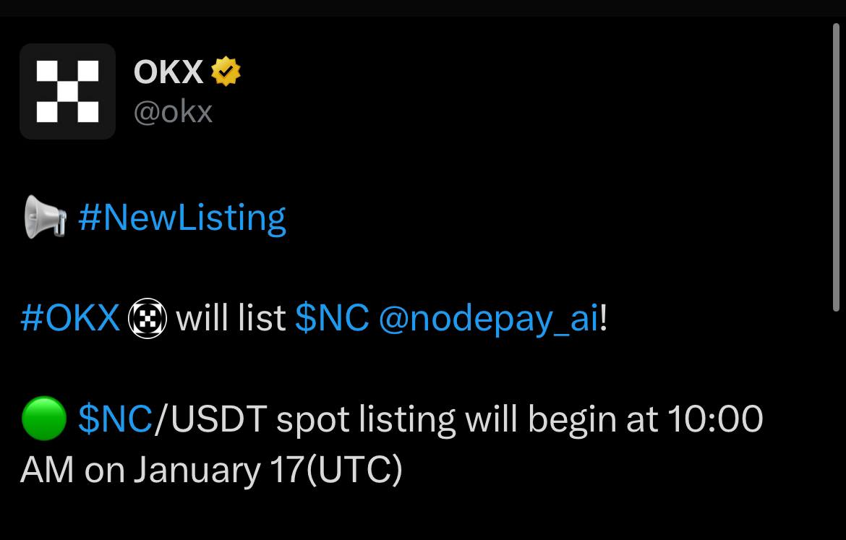Image resolution: width=846 pixels, height=540 pixels.
Task: Open the OKX display name
Action: [x=168, y=72]
